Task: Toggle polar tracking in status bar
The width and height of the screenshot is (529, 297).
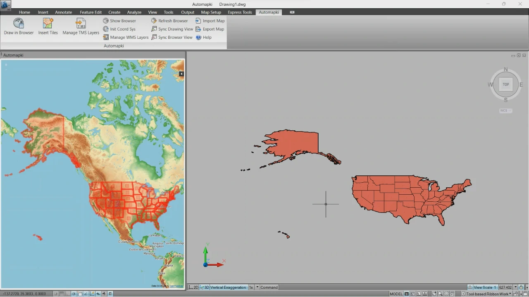Action: 74,294
